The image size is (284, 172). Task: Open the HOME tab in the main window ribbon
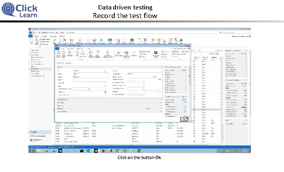coord(36,36)
